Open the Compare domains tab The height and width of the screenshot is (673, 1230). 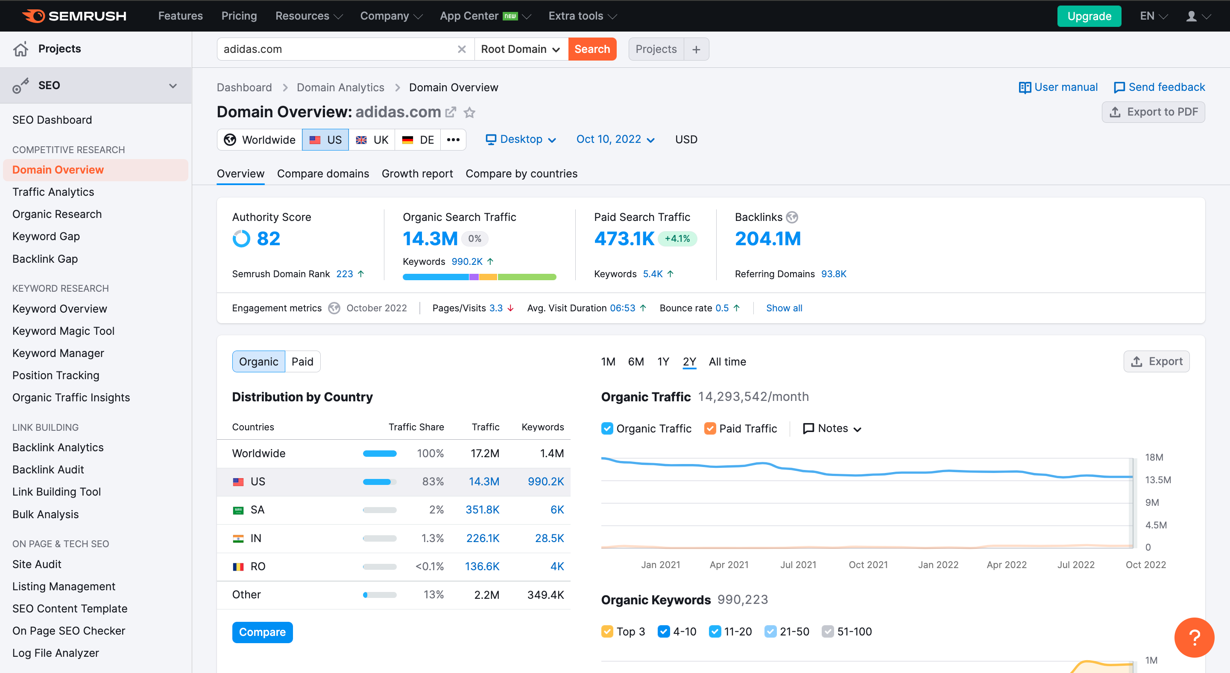point(323,174)
